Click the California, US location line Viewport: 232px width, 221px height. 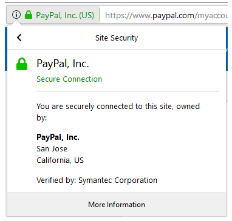click(x=60, y=160)
